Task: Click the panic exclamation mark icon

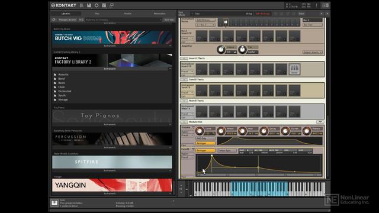Action: click(x=316, y=5)
